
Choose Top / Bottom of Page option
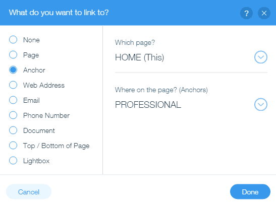point(13,146)
